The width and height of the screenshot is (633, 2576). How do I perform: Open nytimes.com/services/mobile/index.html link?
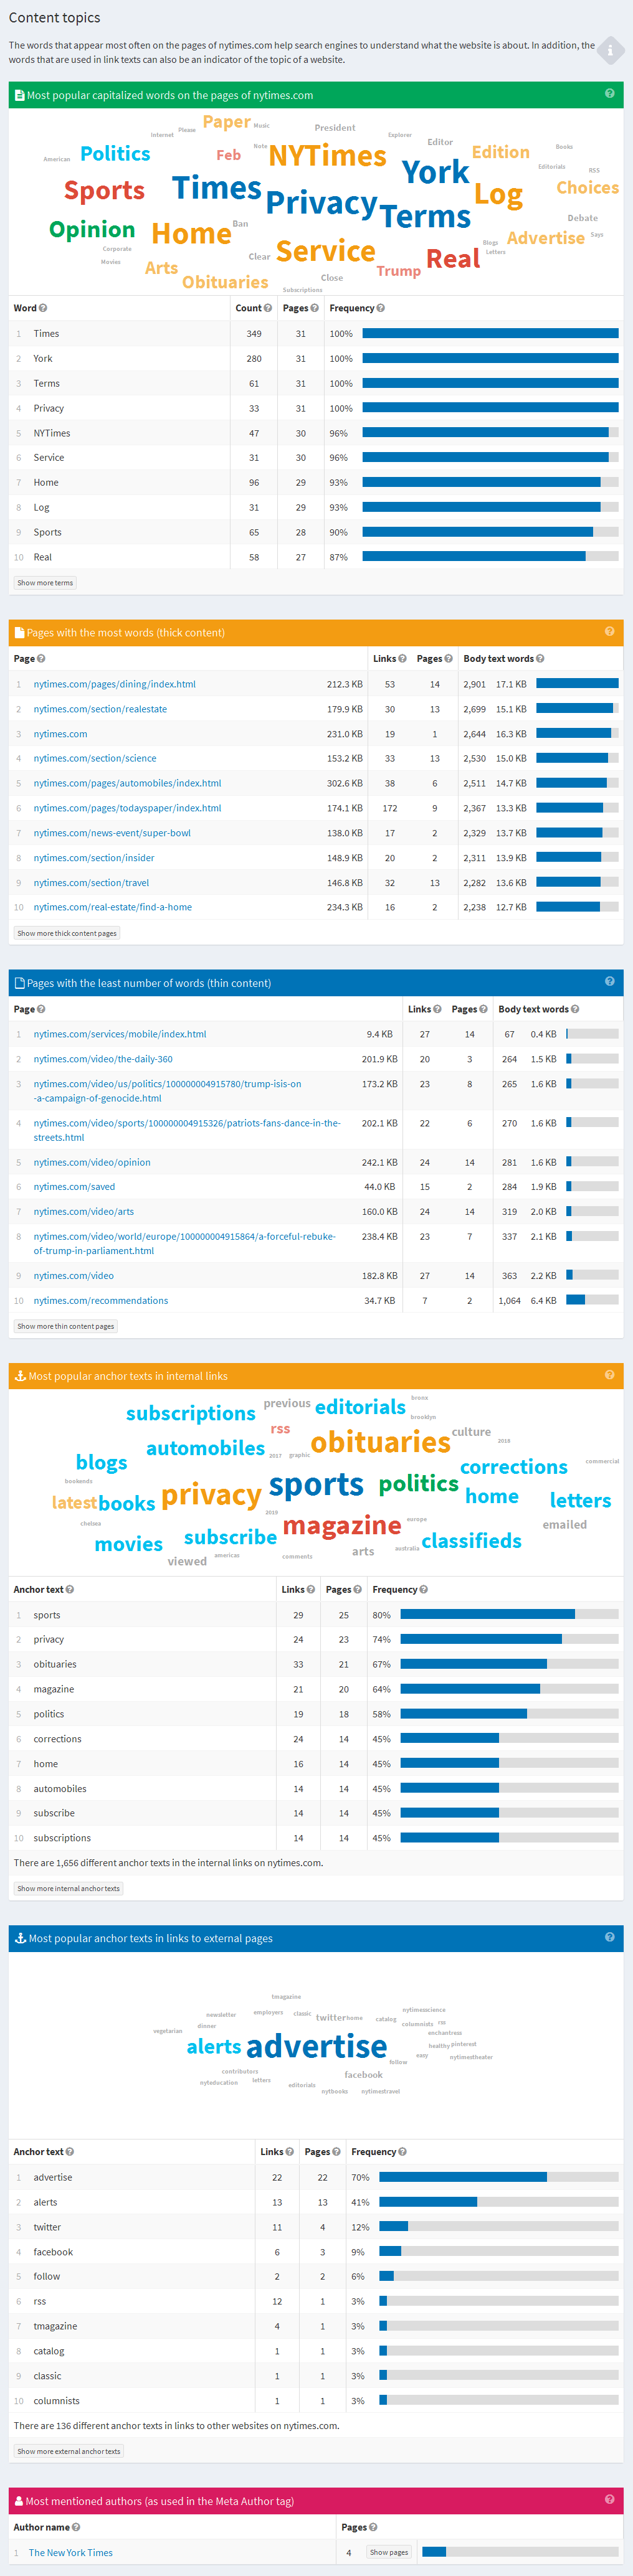coord(120,1034)
